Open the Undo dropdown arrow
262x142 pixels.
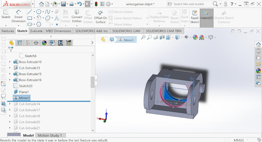[x=83, y=4]
